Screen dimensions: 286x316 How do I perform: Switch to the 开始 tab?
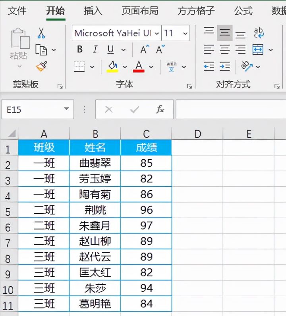(56, 11)
